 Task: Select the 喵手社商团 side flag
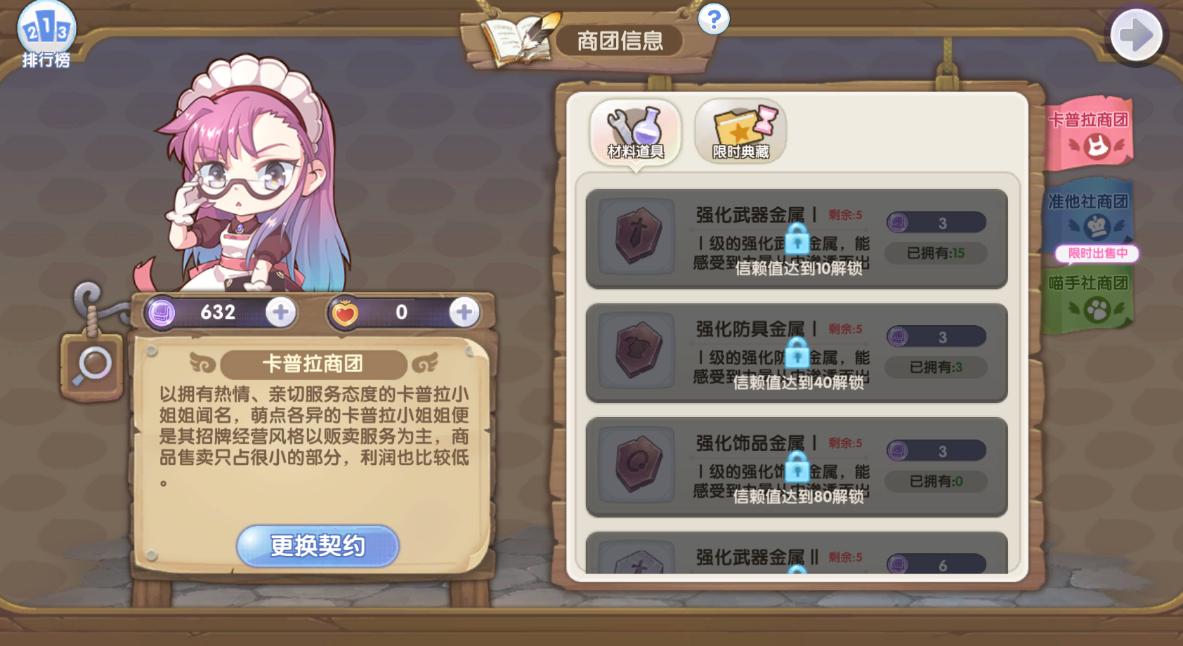[1089, 297]
